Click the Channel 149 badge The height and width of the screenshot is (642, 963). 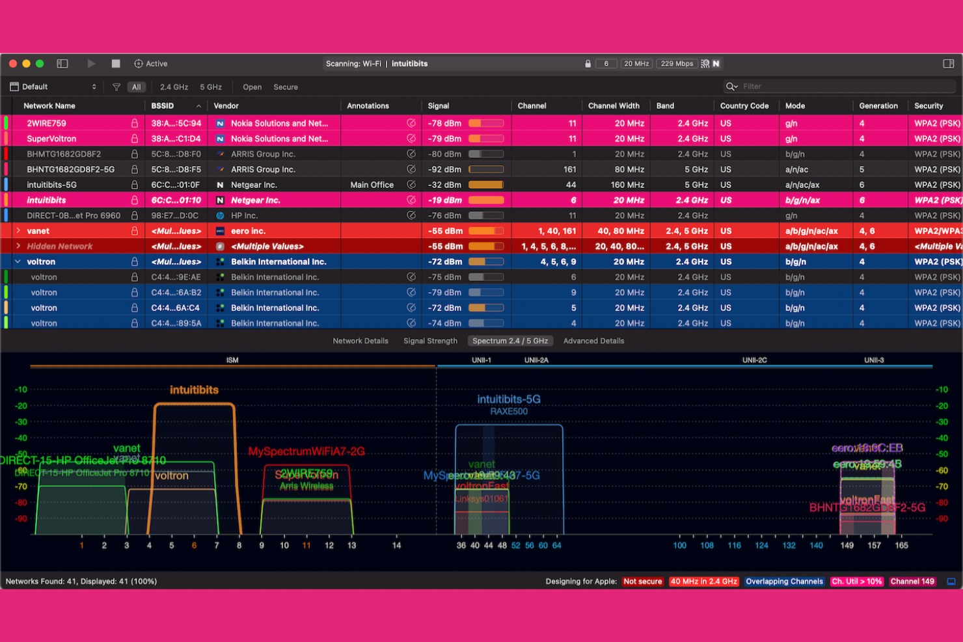point(912,582)
